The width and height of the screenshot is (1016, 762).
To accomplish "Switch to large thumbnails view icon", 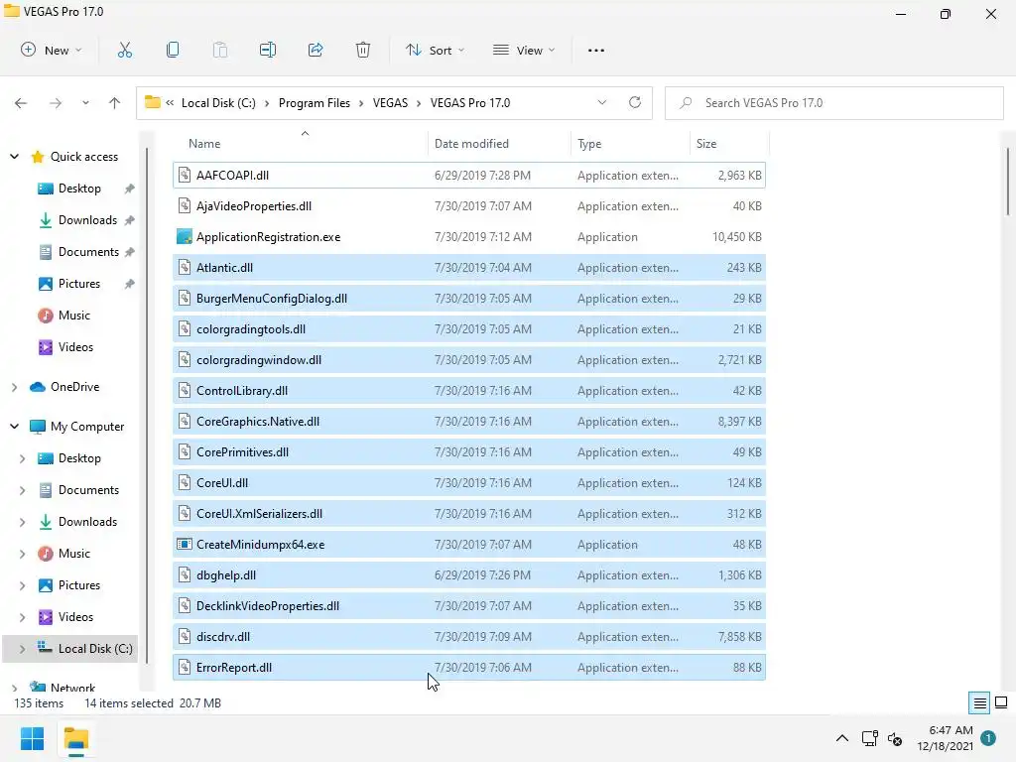I will [1001, 703].
